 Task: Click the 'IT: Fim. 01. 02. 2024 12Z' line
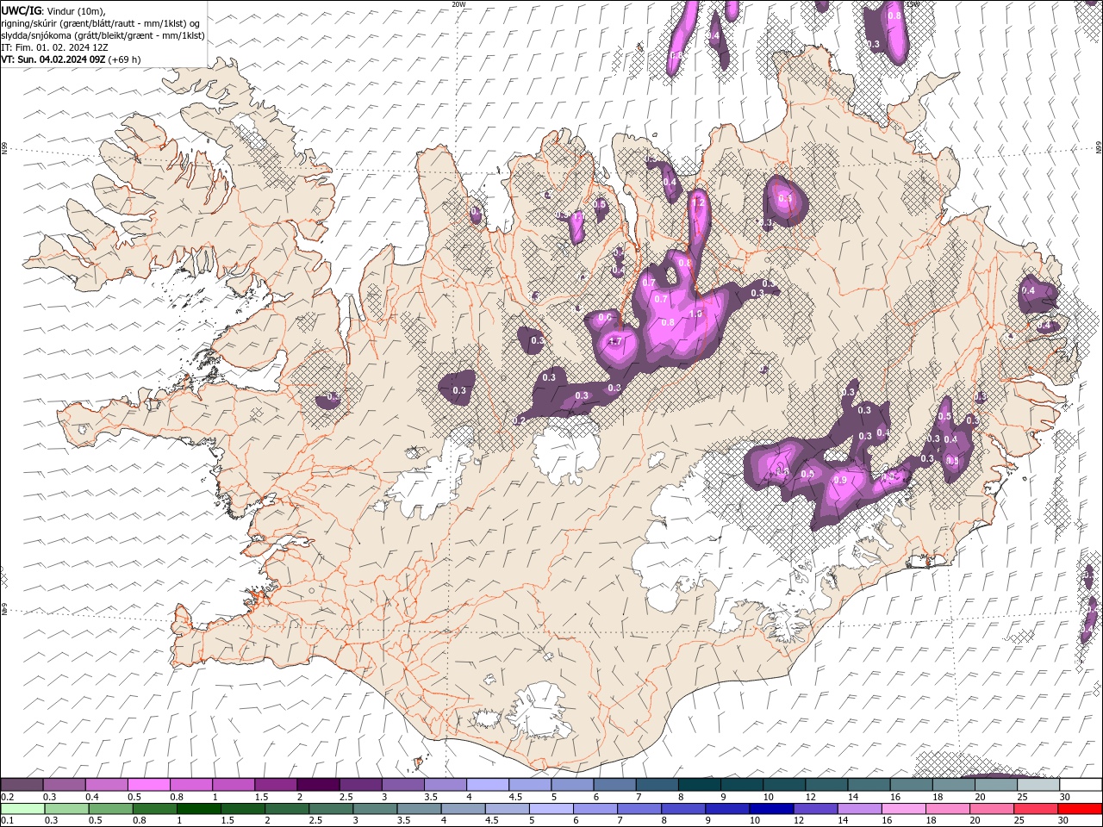(55, 47)
